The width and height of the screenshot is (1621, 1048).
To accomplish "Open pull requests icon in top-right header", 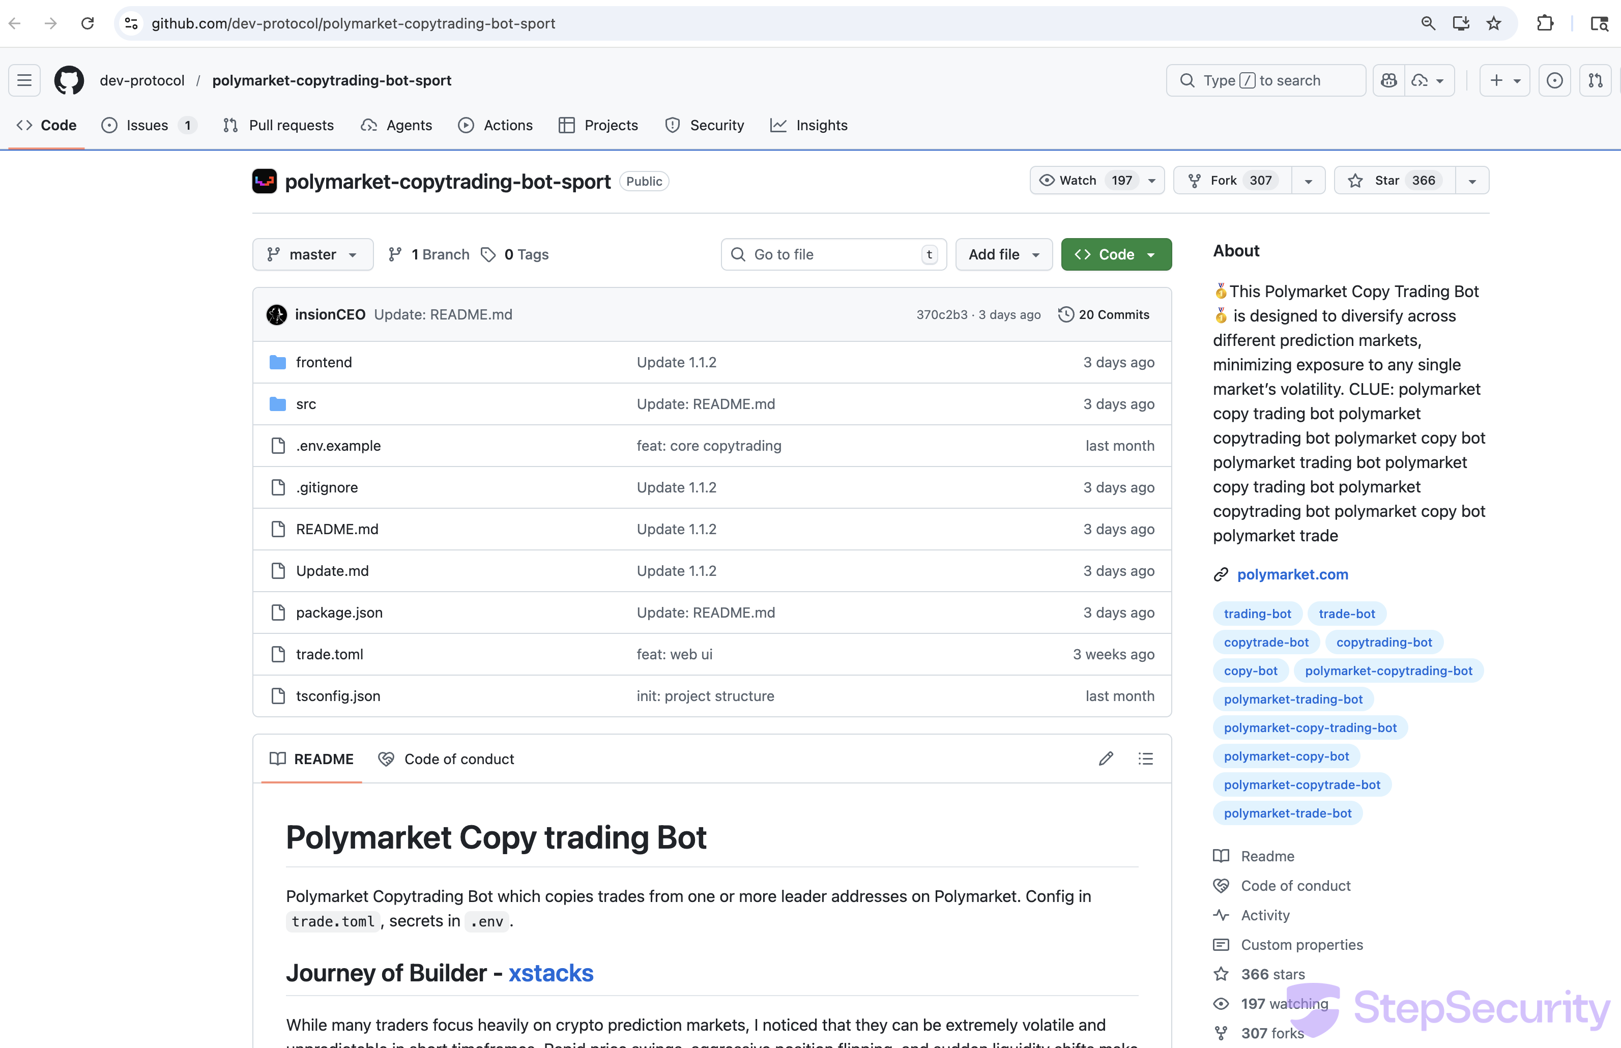I will coord(1595,80).
